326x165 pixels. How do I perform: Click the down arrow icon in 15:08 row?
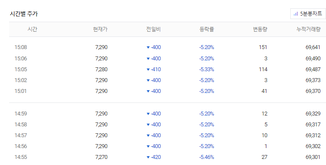click(x=148, y=47)
